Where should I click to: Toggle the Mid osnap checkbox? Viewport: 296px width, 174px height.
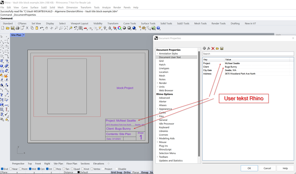tap(30, 169)
